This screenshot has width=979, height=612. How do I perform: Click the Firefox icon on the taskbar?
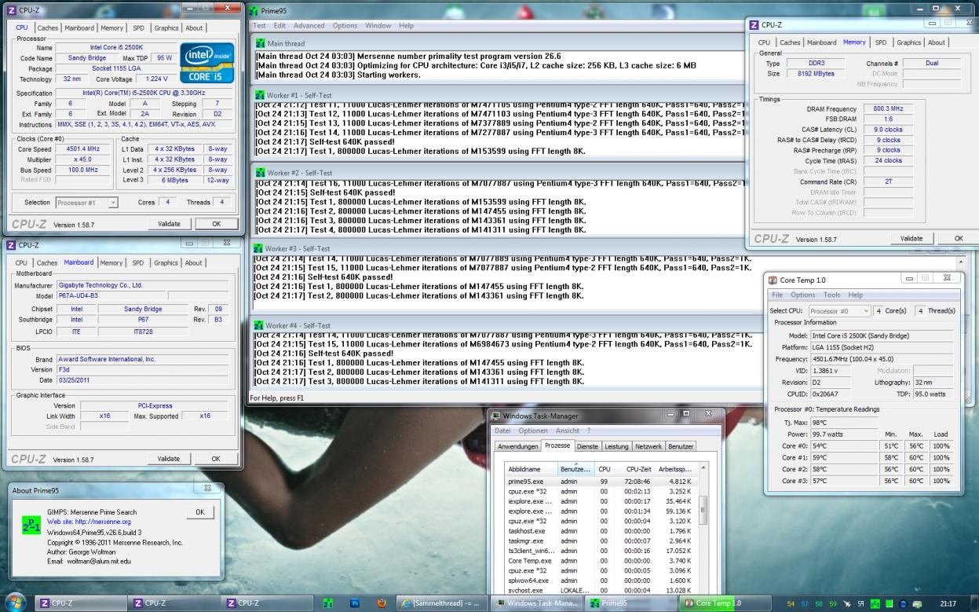pos(382,603)
